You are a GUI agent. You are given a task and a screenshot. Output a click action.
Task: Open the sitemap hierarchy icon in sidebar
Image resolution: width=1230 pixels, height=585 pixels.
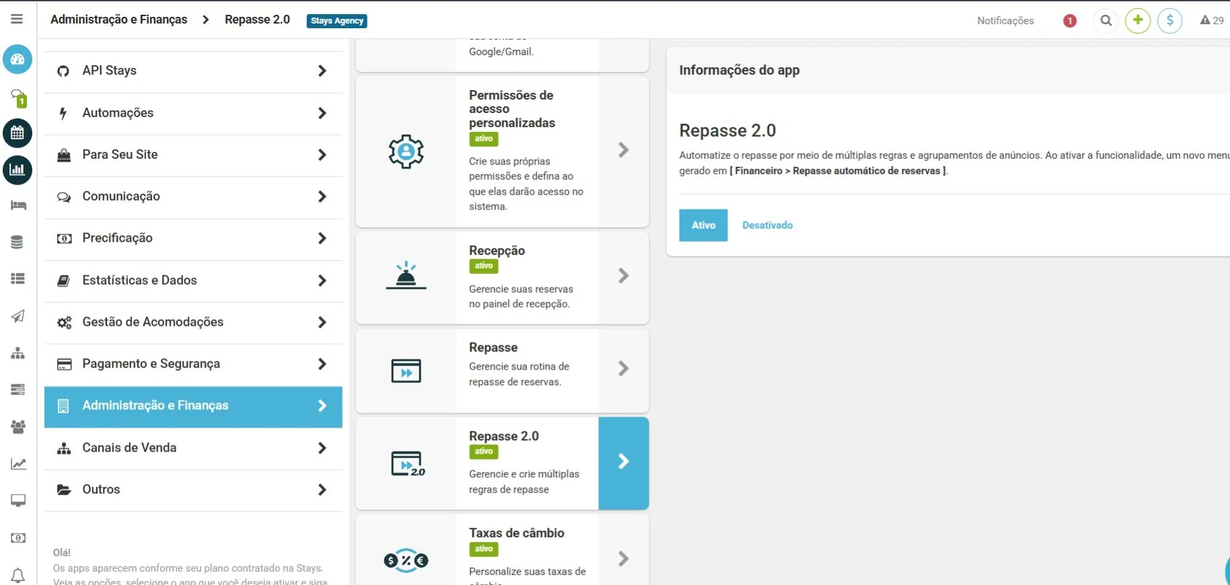pos(18,353)
